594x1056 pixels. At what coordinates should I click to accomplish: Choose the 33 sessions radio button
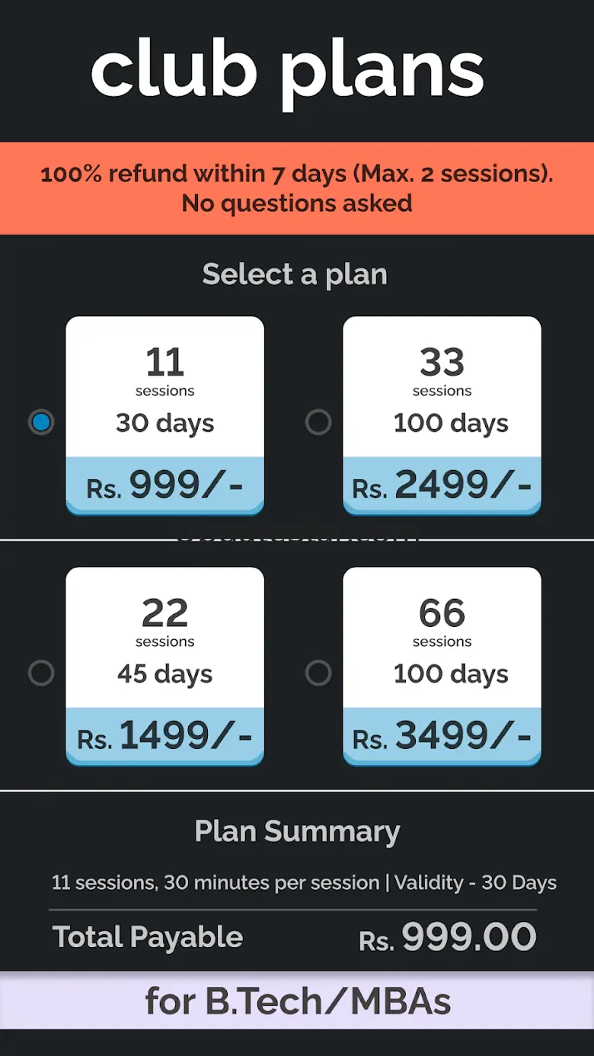[318, 422]
